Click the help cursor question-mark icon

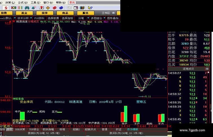[x=90, y=8]
